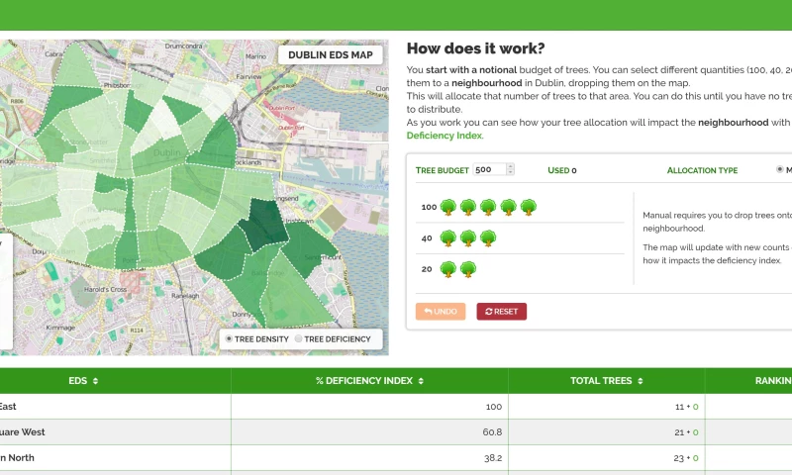Increase tree budget with up arrow
This screenshot has height=475, width=792.
point(510,166)
